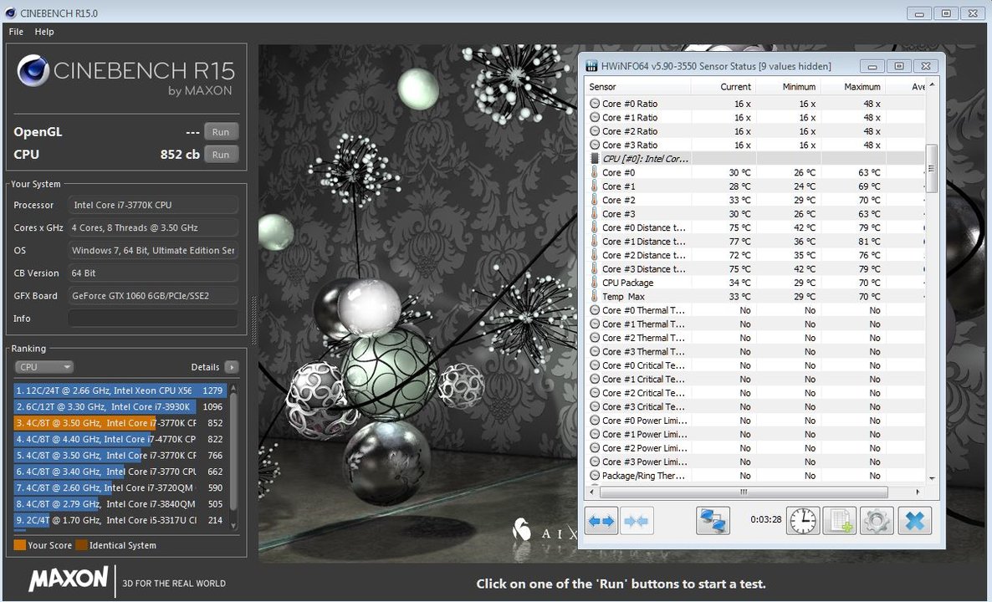Select ranking row 5 with score 766
Image resolution: width=992 pixels, height=602 pixels.
(x=120, y=456)
